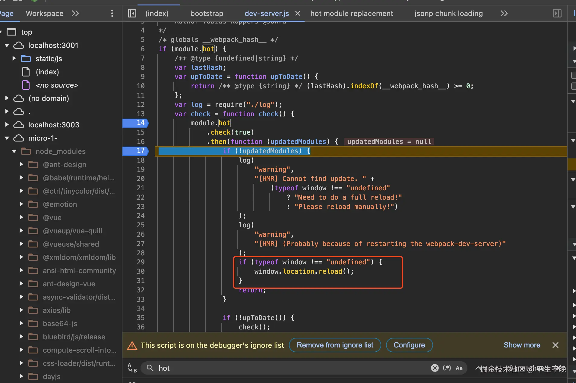Clear the search field text
The image size is (576, 383).
click(x=435, y=368)
